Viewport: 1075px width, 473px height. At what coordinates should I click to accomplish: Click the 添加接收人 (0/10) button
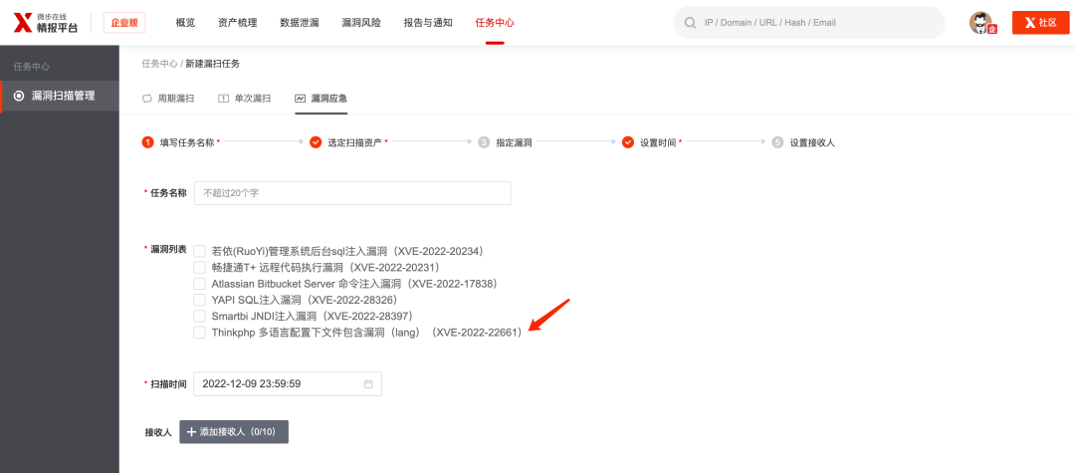[x=234, y=432]
